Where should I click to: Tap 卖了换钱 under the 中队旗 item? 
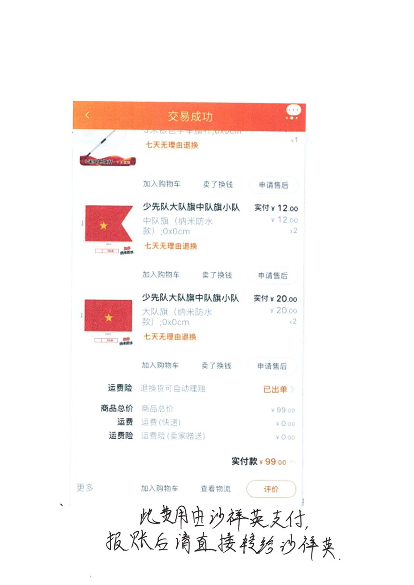click(217, 275)
